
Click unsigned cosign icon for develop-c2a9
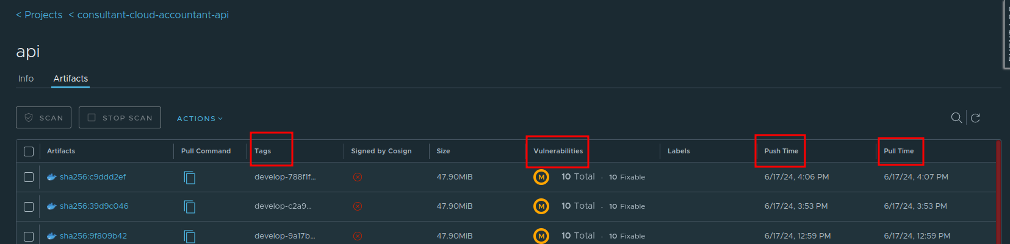(x=358, y=206)
